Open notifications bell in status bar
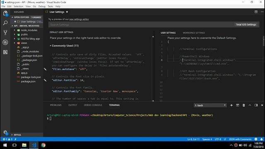The width and height of the screenshot is (265, 149). (261, 139)
